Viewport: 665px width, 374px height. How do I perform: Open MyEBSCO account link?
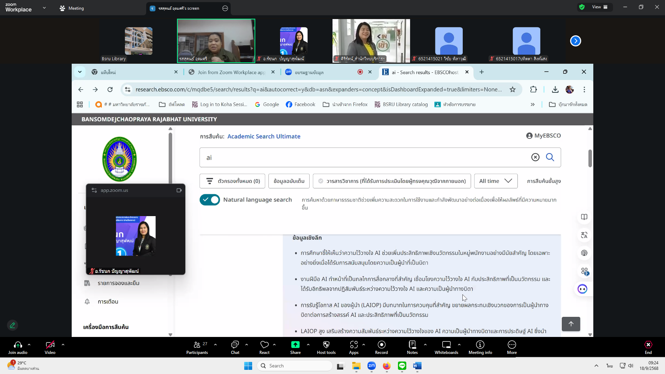point(543,136)
